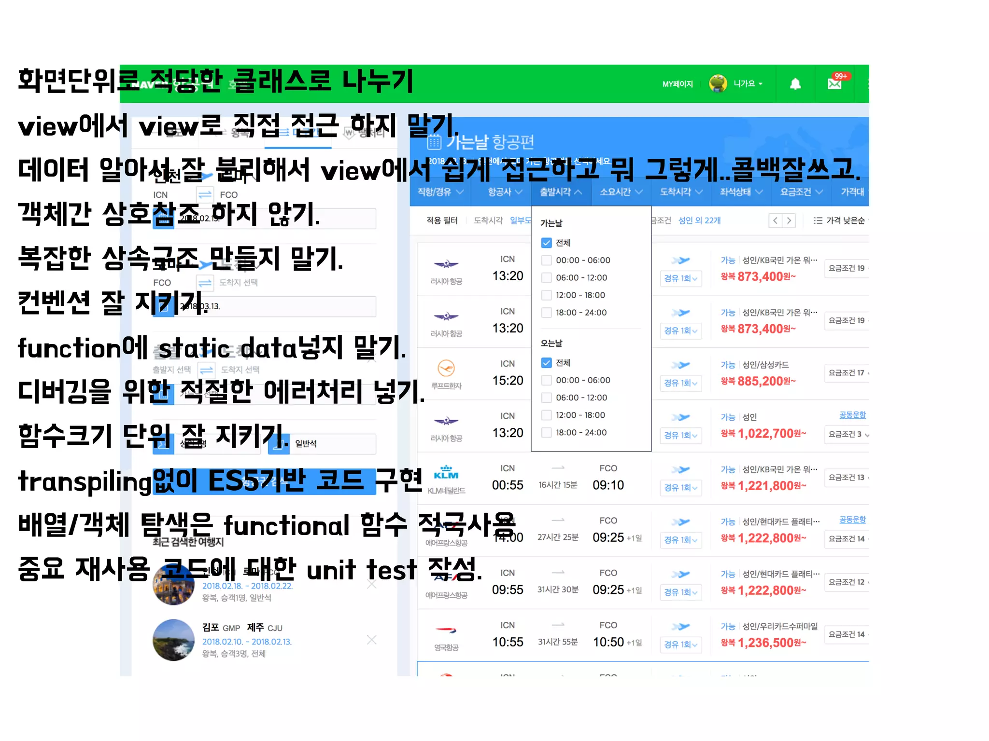Select the Rome recent-search thumbnail

[173, 584]
